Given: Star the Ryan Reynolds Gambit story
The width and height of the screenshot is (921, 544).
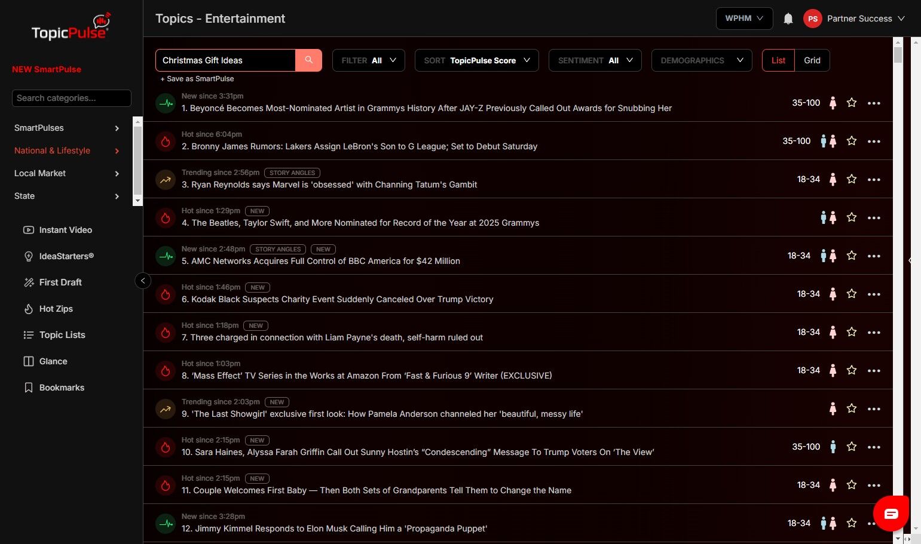Looking at the screenshot, I should tap(852, 179).
